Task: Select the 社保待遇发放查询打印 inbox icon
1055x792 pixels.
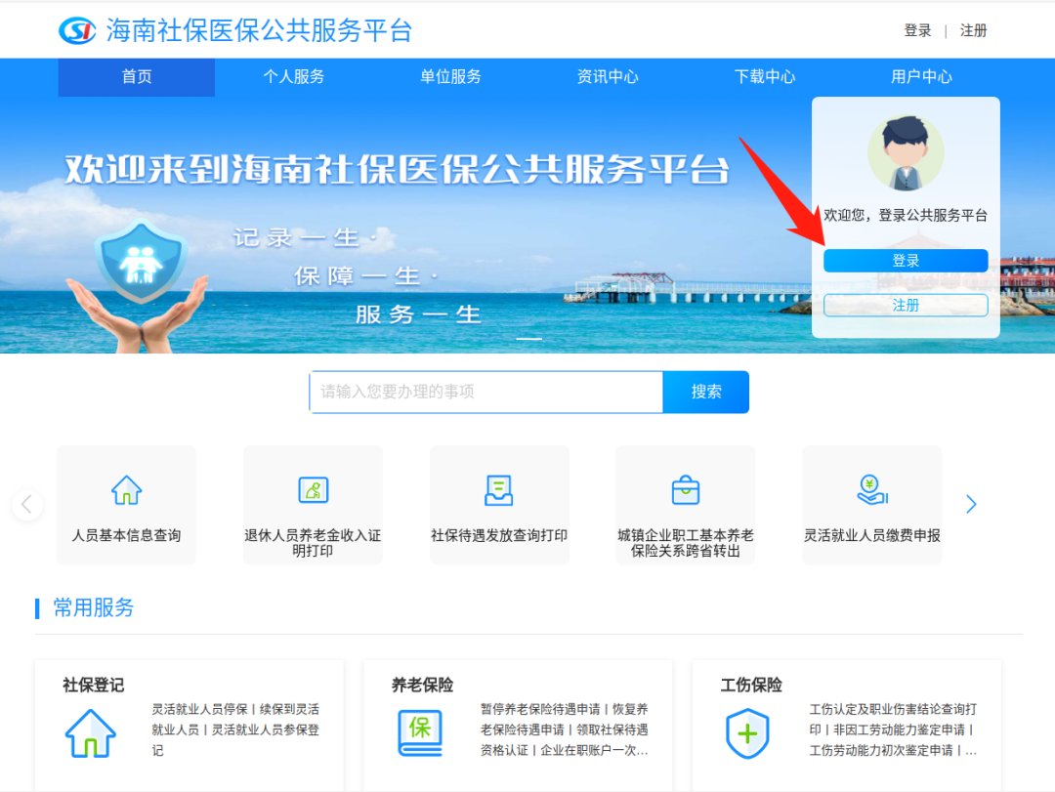Action: click(x=499, y=489)
